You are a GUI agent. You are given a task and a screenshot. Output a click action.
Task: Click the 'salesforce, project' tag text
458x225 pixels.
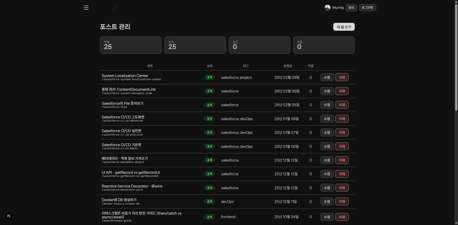coord(236,78)
